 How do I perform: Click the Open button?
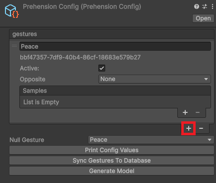click(203, 18)
